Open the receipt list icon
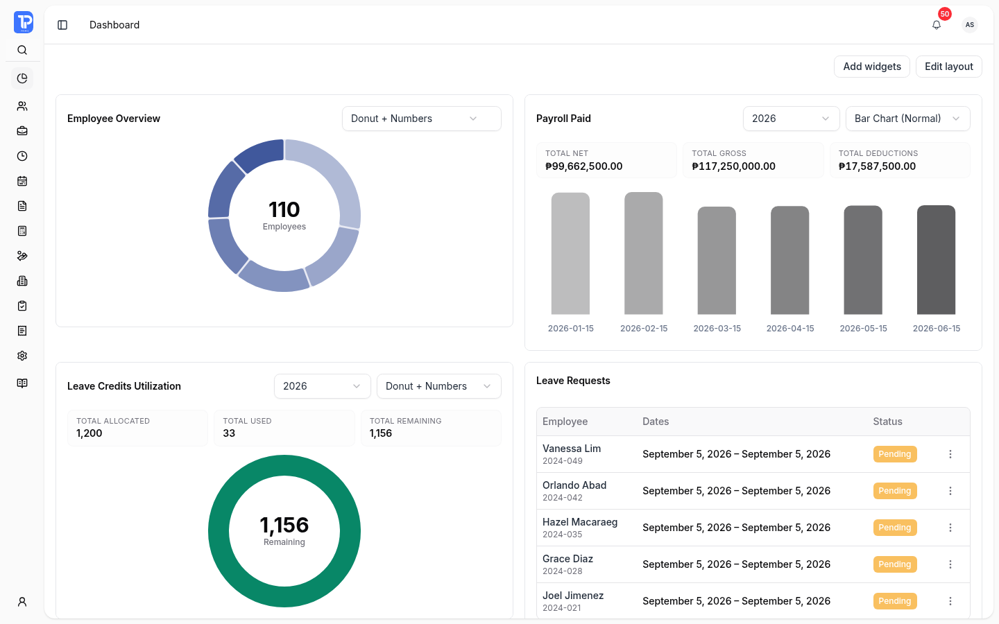The image size is (999, 624). point(22,331)
